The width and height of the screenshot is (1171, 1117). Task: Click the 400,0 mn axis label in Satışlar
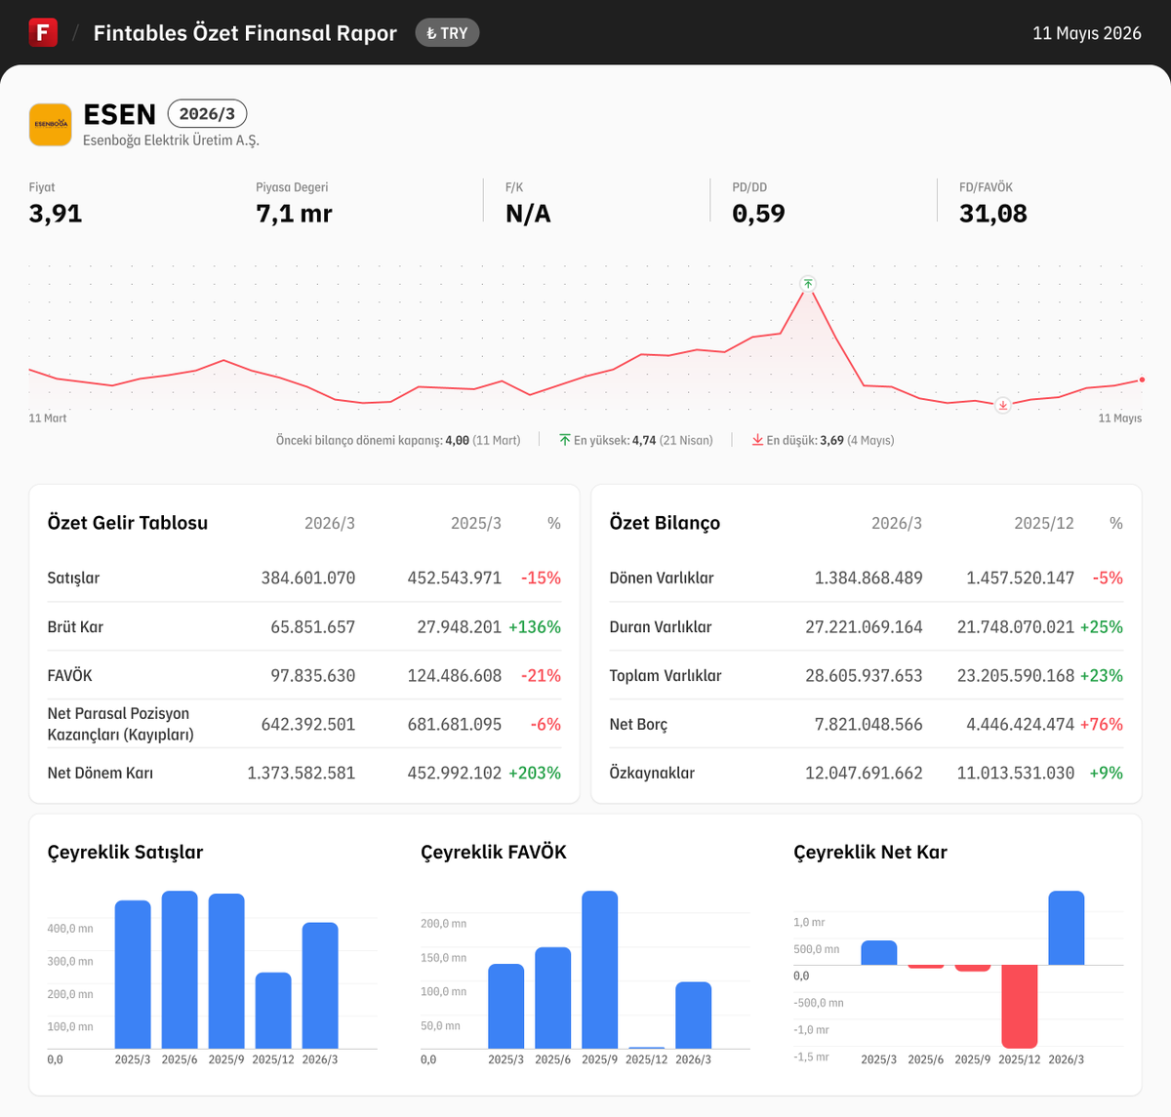point(70,929)
